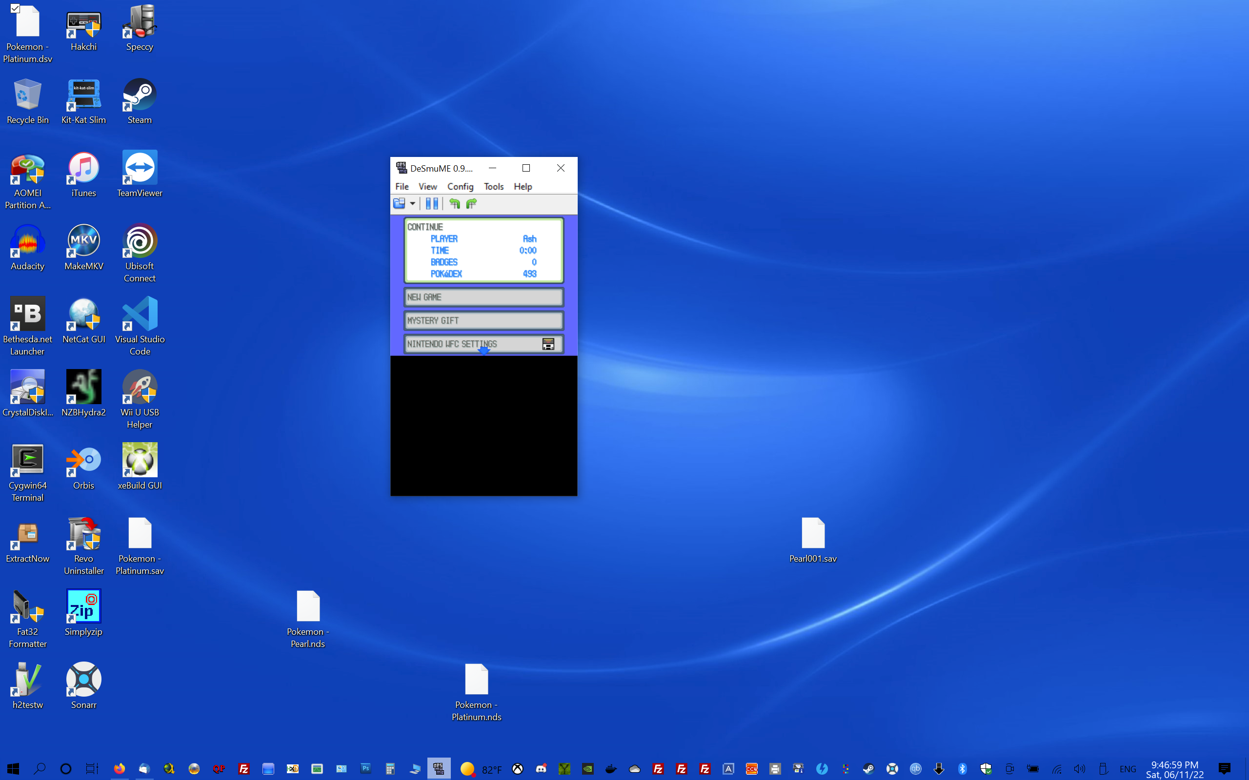The width and height of the screenshot is (1249, 780).
Task: Open Discord from the taskbar
Action: pyautogui.click(x=541, y=769)
